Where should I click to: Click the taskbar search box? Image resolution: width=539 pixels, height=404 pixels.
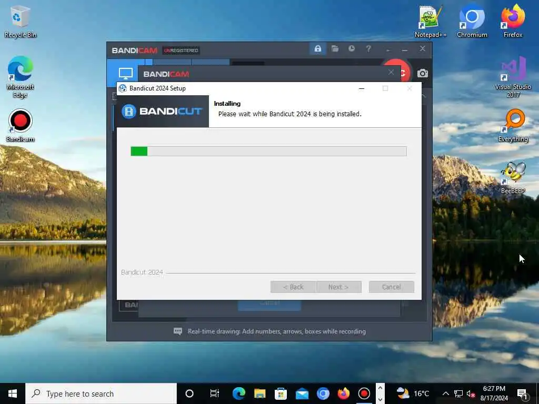pos(101,393)
